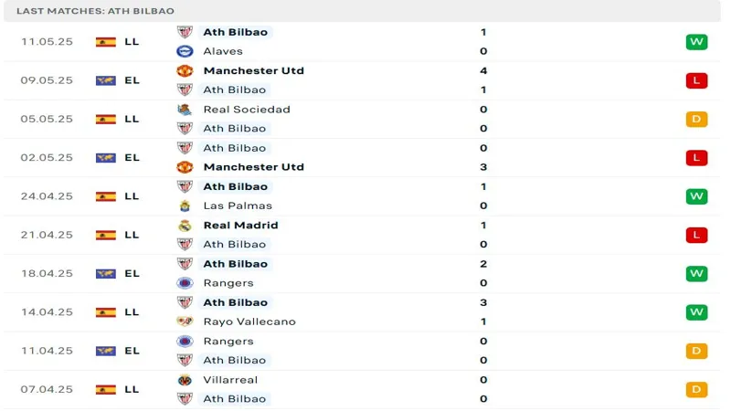
Task: Open the Real Sociedad team link
Action: click(247, 110)
